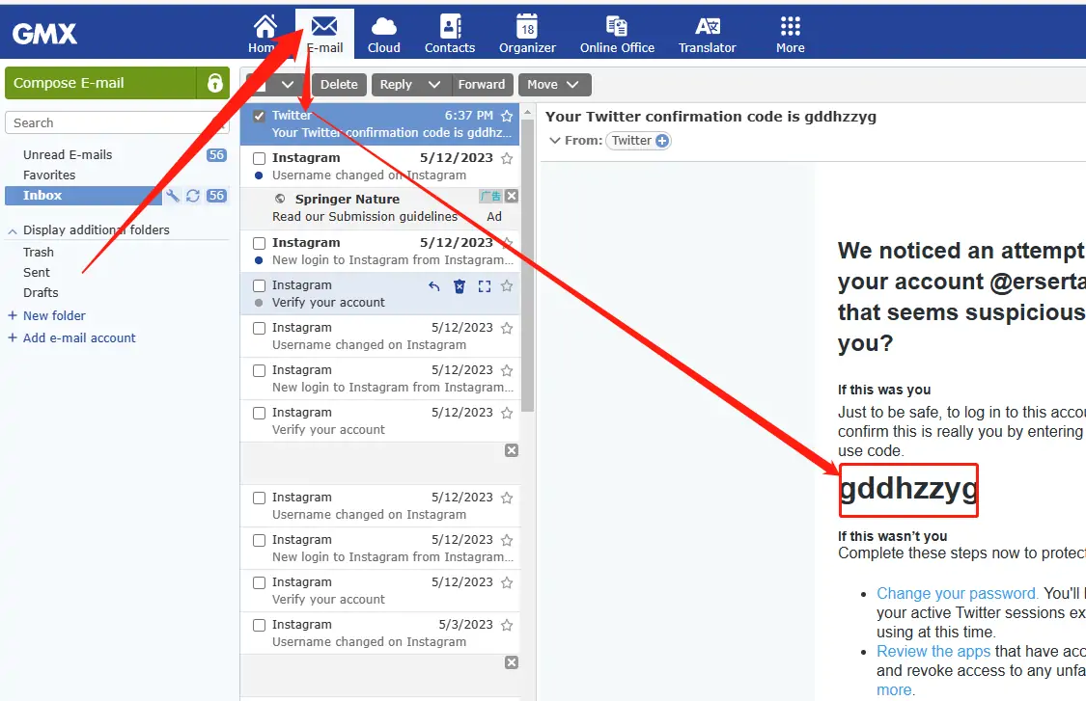Image resolution: width=1086 pixels, height=701 pixels.
Task: Click the globe icon beside Springer Nature
Action: [280, 200]
